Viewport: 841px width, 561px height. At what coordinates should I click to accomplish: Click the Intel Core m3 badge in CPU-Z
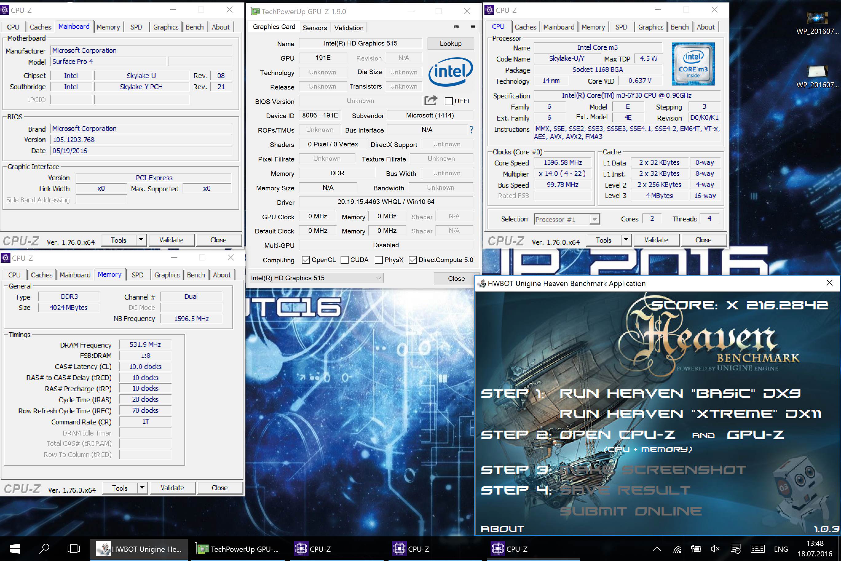693,64
